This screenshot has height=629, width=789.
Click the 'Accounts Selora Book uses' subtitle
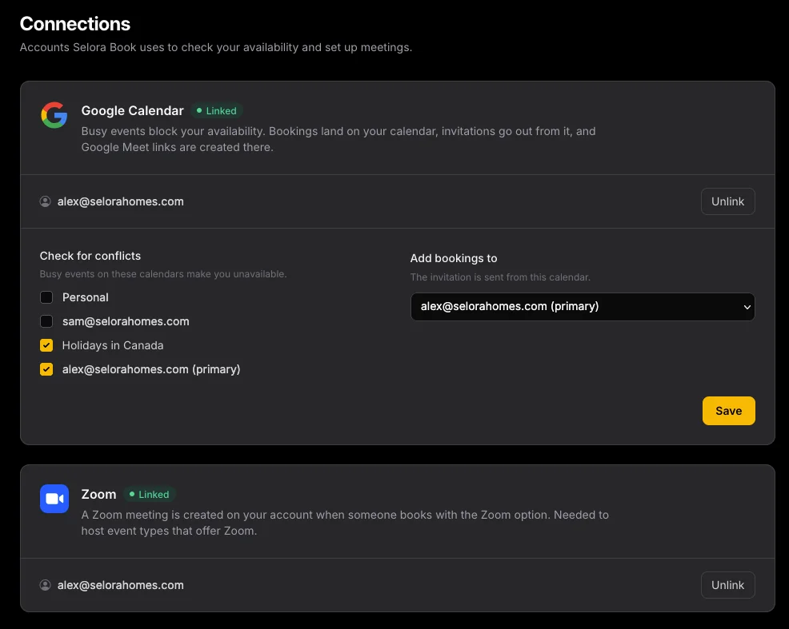click(216, 47)
